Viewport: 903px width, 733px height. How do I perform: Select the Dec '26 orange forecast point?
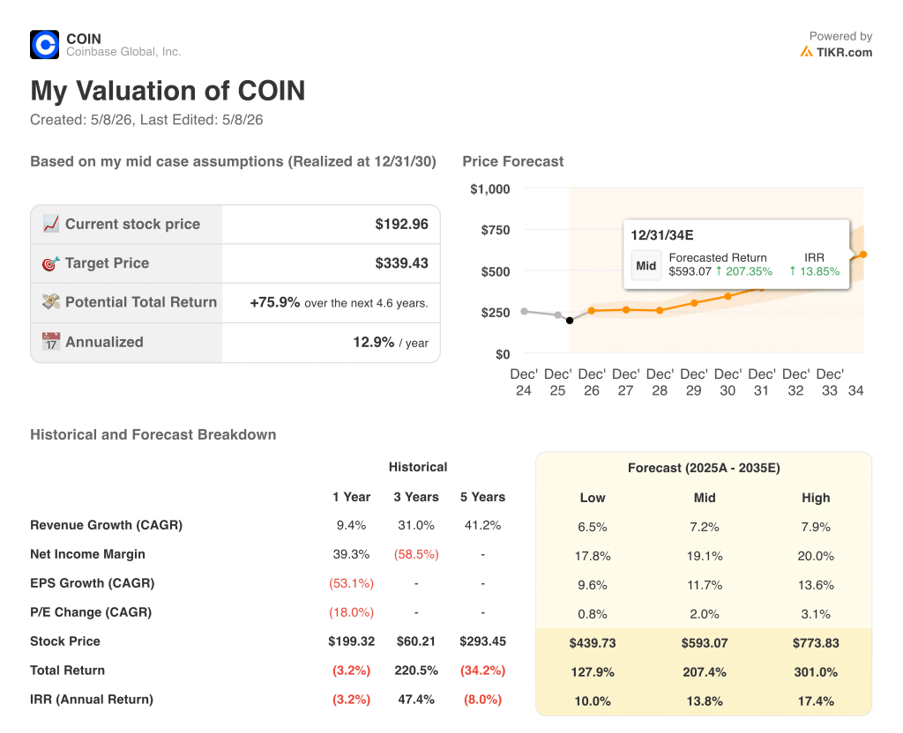point(592,311)
